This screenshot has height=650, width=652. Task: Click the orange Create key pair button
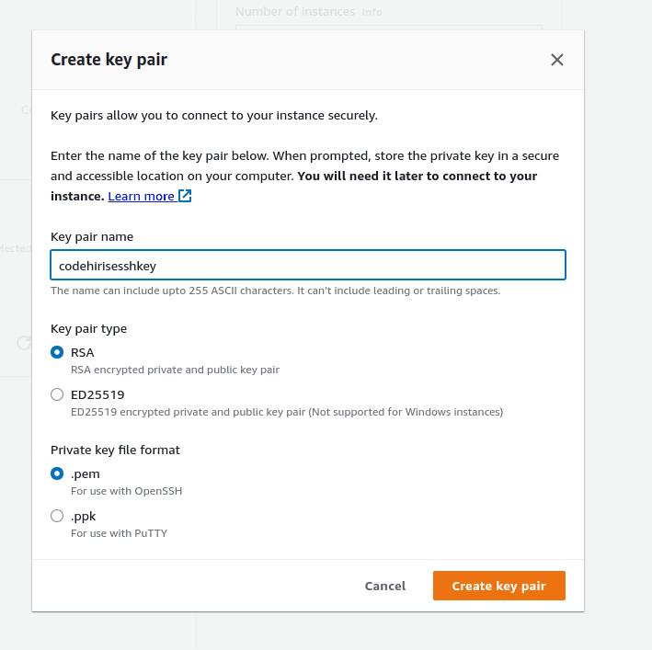click(498, 586)
